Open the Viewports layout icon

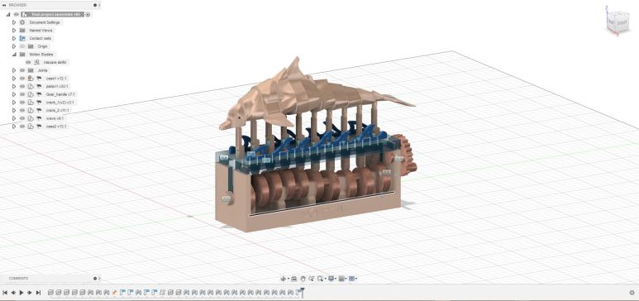351,279
